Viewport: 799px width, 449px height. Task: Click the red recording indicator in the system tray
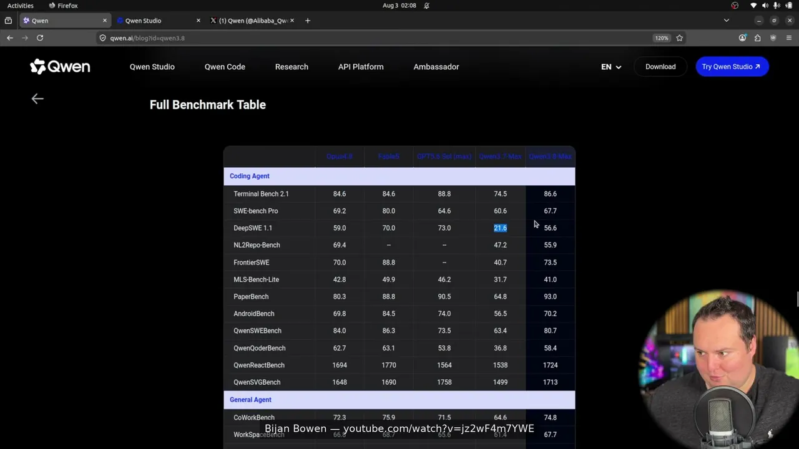[735, 6]
